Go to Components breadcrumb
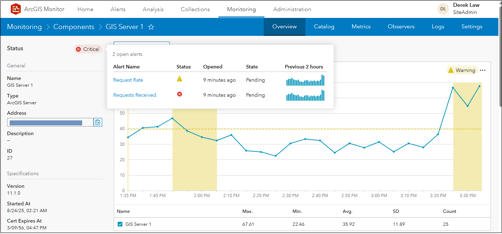The height and width of the screenshot is (234, 502). coord(74,27)
